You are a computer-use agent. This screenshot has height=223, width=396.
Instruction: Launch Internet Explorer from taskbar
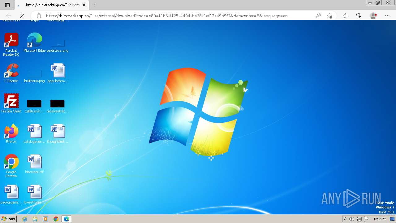25,219
